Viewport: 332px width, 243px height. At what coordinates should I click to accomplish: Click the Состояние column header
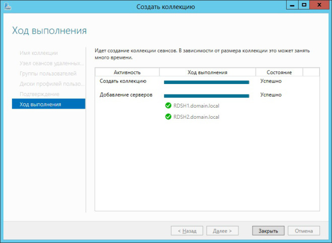coord(279,72)
